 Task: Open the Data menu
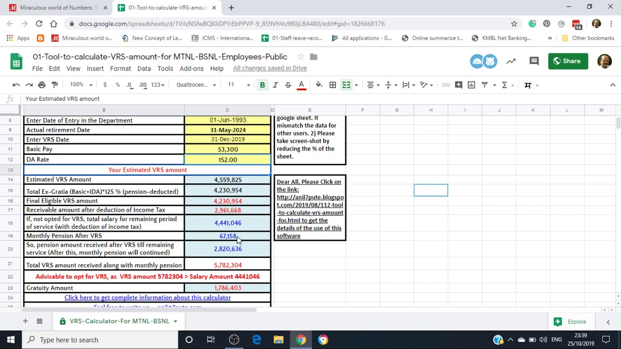(144, 68)
